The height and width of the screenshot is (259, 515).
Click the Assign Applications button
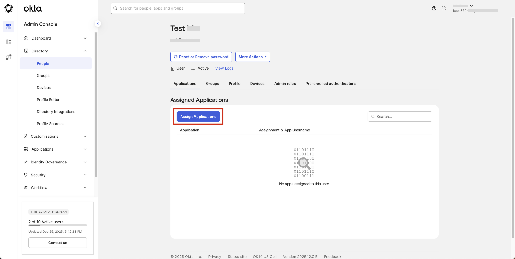(198, 116)
